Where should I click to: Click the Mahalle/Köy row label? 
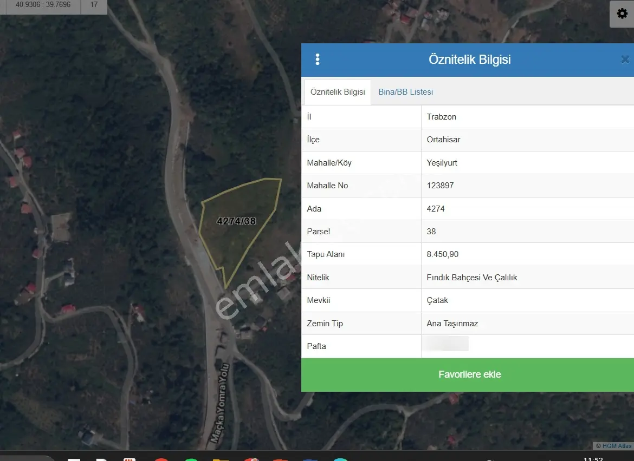(x=329, y=163)
